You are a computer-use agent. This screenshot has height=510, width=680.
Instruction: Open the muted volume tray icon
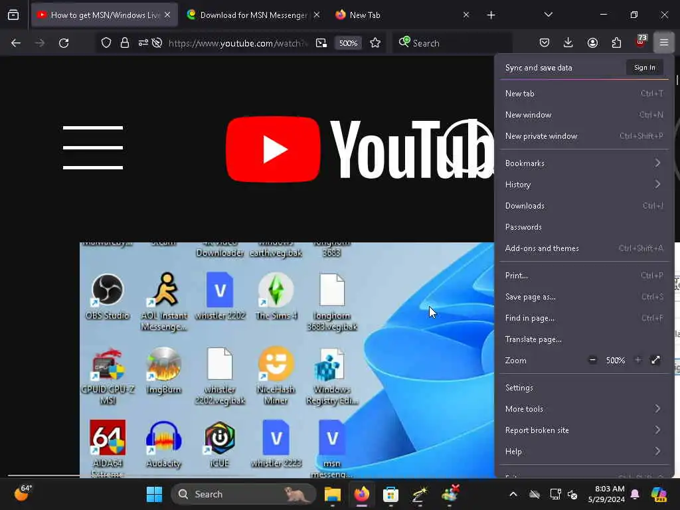point(572,494)
